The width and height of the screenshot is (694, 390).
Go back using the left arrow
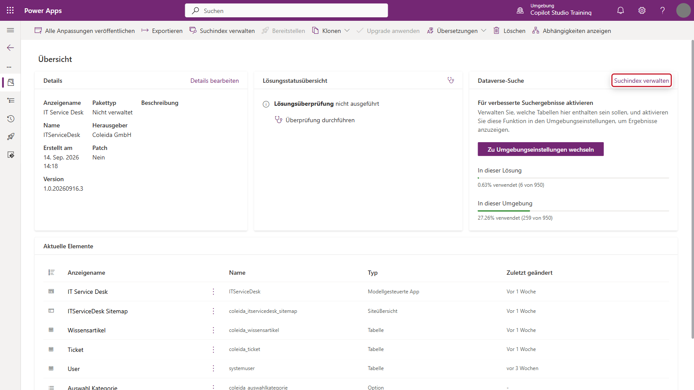pos(10,48)
